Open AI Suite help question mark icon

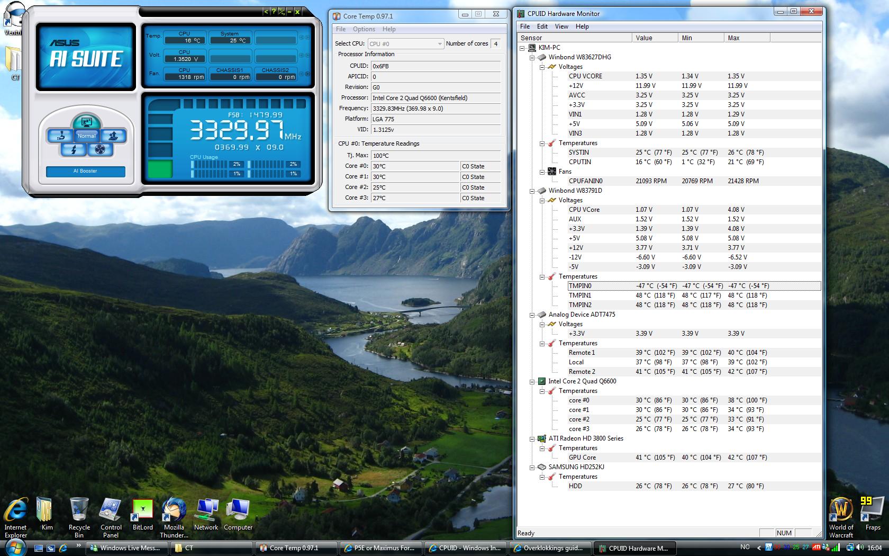(274, 12)
